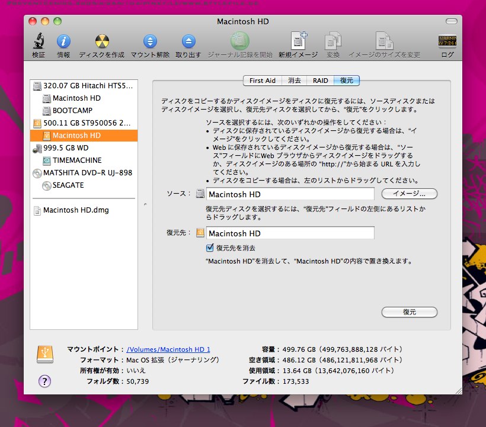Switch to the 消去 tab
The width and height of the screenshot is (486, 427).
point(294,81)
